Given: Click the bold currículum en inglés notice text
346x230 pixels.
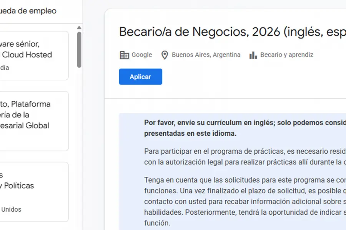Looking at the screenshot, I should (x=238, y=123).
